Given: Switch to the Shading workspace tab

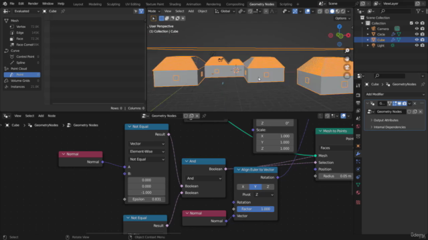Looking at the screenshot, I should (175, 4).
